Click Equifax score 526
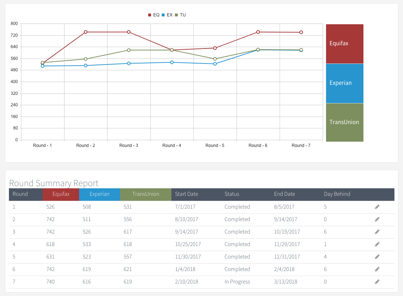403x296 pixels. pyautogui.click(x=50, y=207)
